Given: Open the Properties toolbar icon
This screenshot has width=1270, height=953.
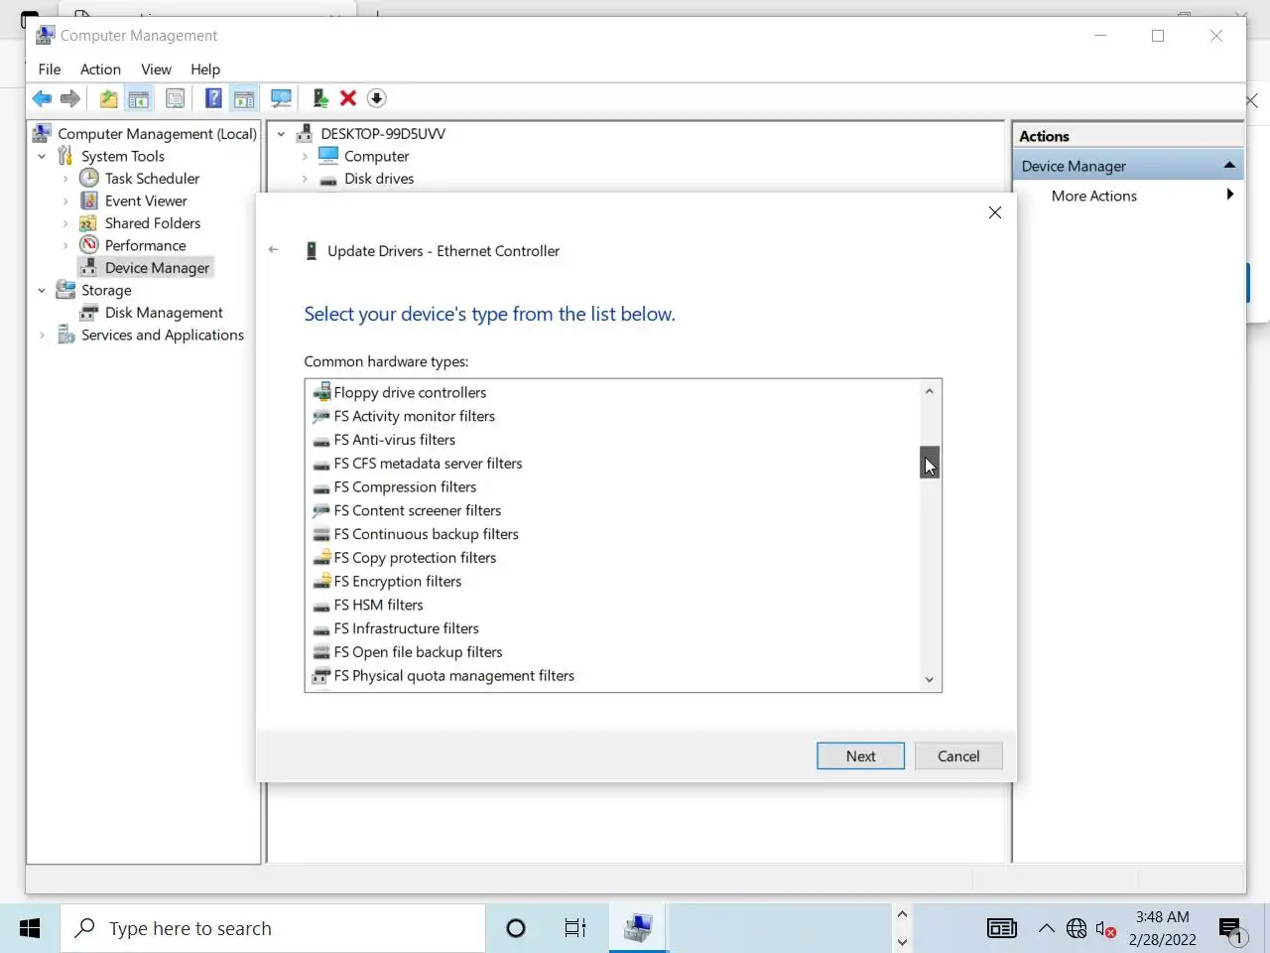Looking at the screenshot, I should (x=175, y=98).
